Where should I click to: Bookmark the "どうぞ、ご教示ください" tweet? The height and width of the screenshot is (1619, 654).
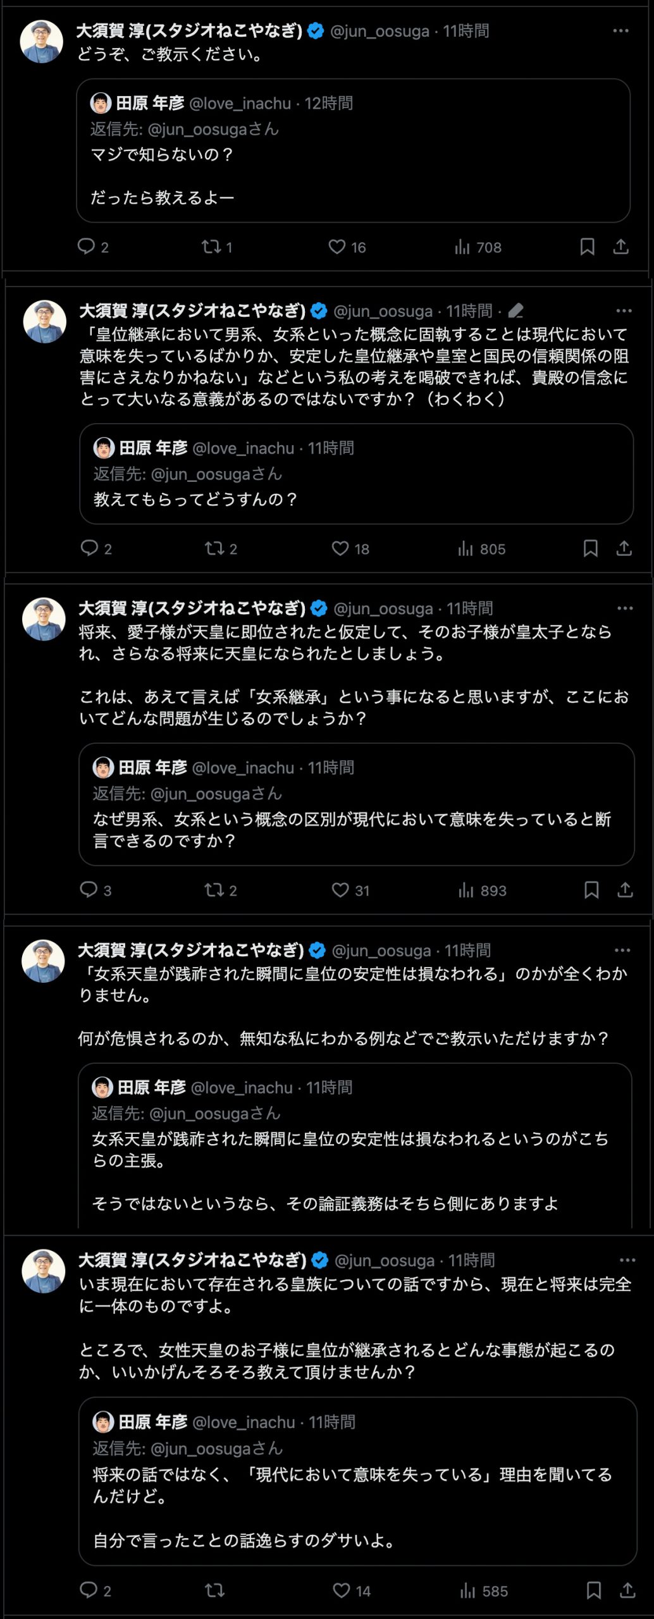point(587,247)
